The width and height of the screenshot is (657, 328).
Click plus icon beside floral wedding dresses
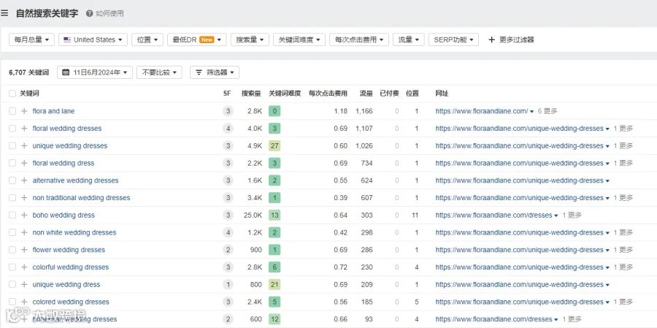[x=24, y=129]
